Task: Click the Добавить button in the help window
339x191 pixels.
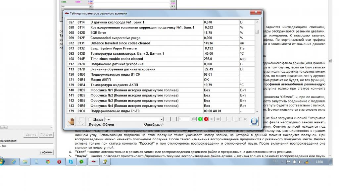Action: (x=46, y=152)
